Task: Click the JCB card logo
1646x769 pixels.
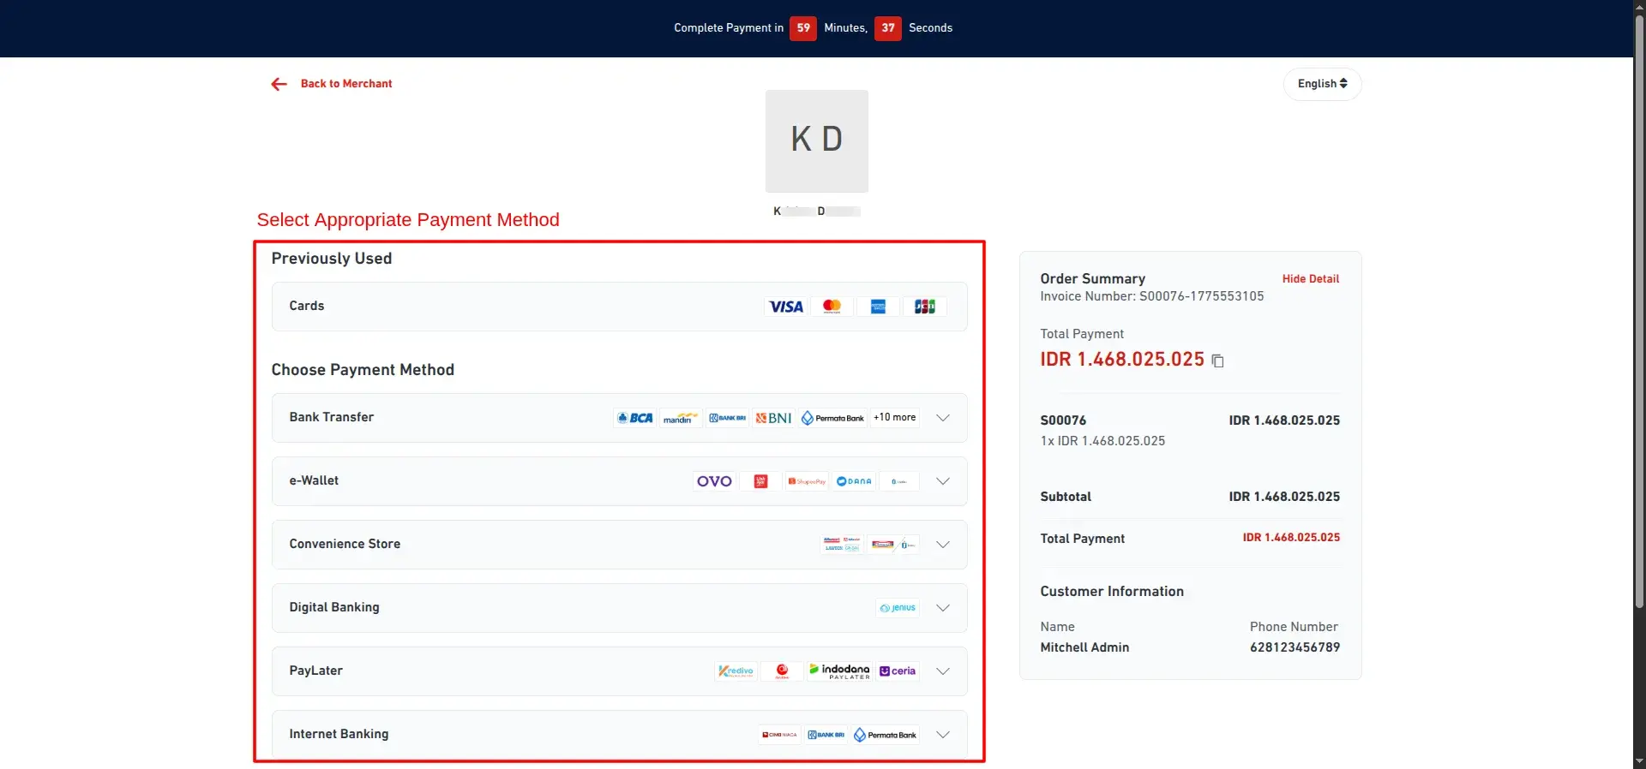Action: (924, 307)
